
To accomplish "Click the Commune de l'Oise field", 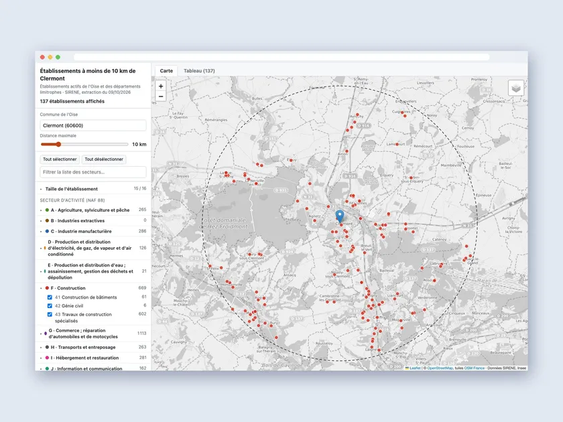I will point(93,126).
